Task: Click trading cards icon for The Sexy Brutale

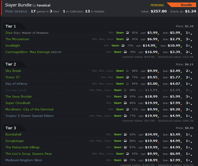Action: pos(125,97)
